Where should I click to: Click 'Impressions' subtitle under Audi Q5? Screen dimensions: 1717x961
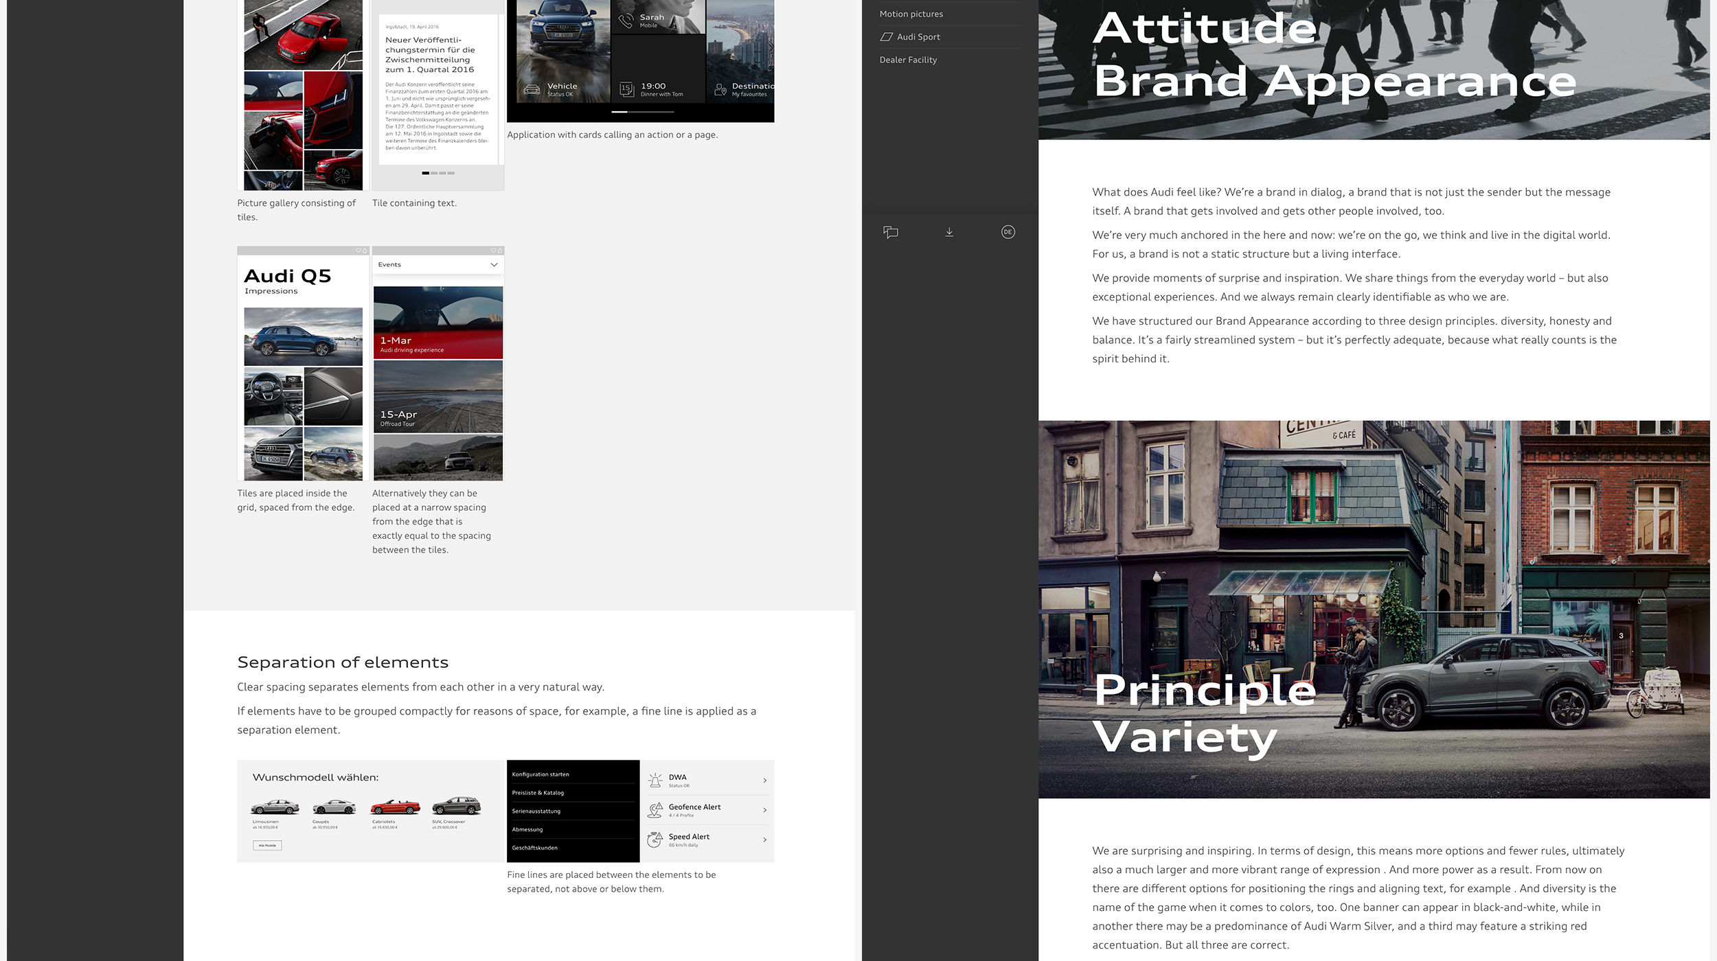point(271,291)
